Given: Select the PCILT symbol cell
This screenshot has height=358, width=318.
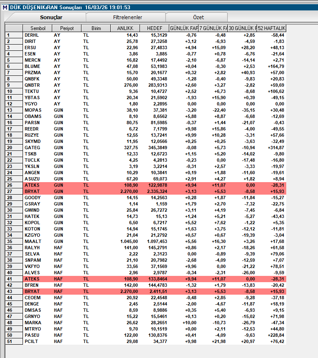Looking at the screenshot, I should [38, 342].
